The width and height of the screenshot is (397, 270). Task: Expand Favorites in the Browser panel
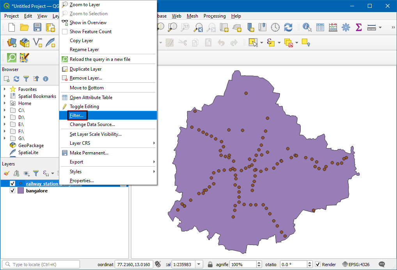(4, 89)
